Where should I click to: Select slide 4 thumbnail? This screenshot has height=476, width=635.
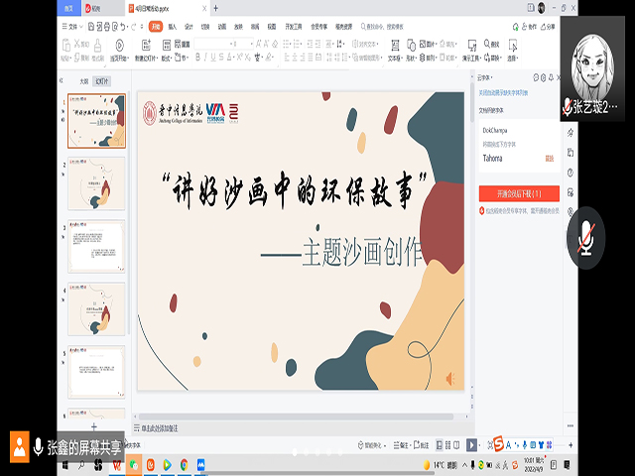pos(96,309)
